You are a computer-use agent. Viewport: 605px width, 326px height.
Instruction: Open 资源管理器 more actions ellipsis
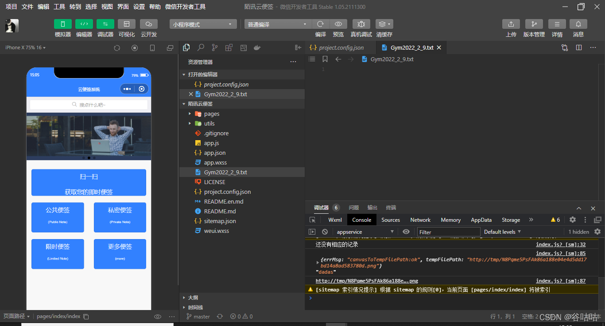click(293, 62)
